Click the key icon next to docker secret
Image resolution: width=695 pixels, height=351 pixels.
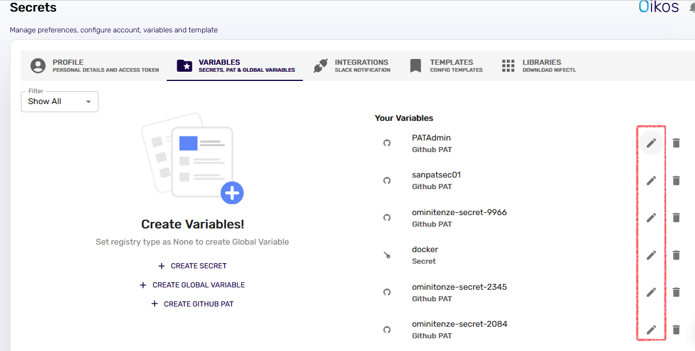pos(387,255)
